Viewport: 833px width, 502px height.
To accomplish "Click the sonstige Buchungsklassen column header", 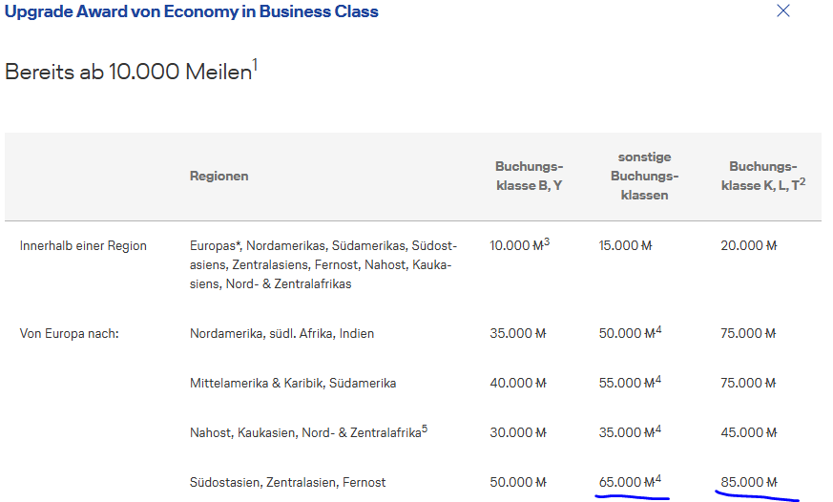I will (644, 176).
